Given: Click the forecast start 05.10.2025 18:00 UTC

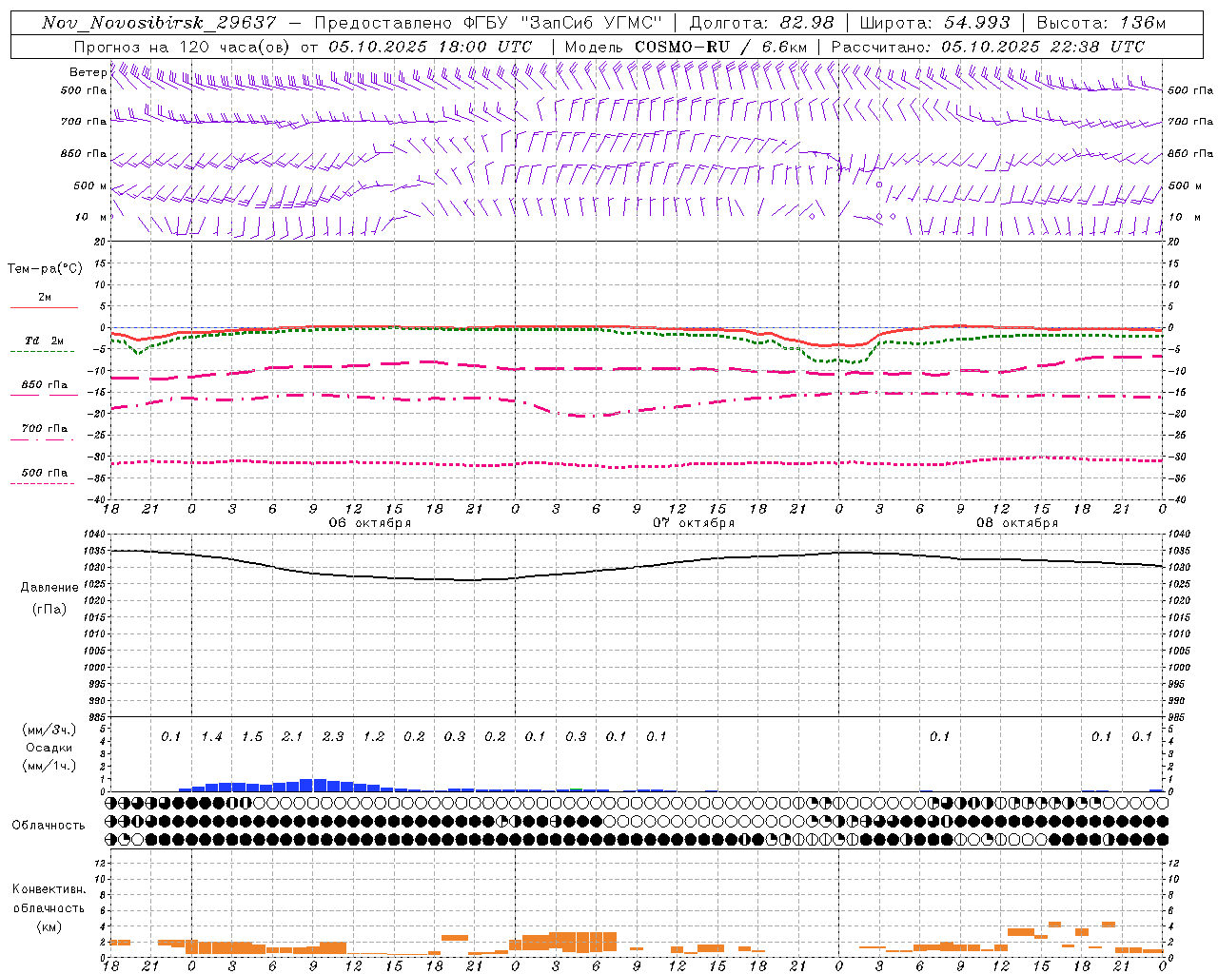Looking at the screenshot, I should 430,47.
